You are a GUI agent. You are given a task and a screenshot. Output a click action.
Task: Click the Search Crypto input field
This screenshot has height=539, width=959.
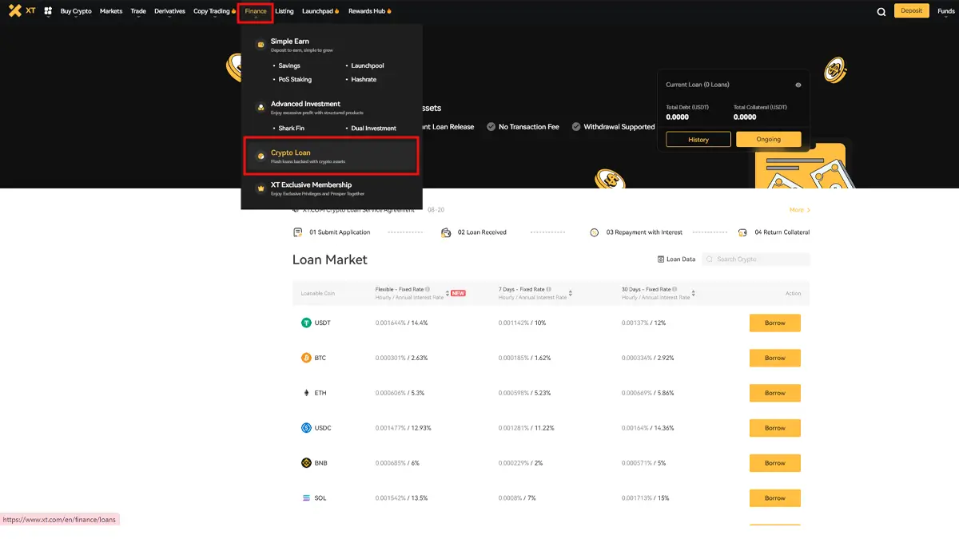point(760,260)
